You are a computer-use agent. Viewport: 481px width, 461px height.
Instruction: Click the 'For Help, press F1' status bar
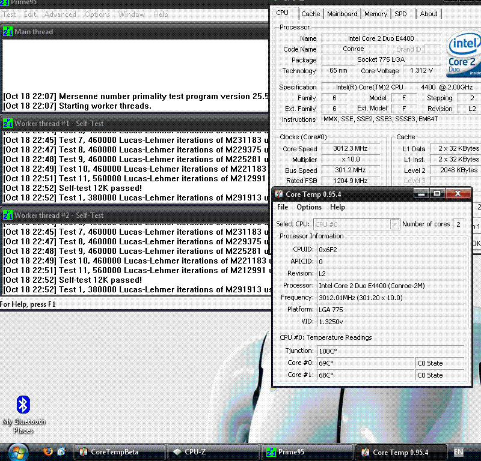(x=28, y=304)
